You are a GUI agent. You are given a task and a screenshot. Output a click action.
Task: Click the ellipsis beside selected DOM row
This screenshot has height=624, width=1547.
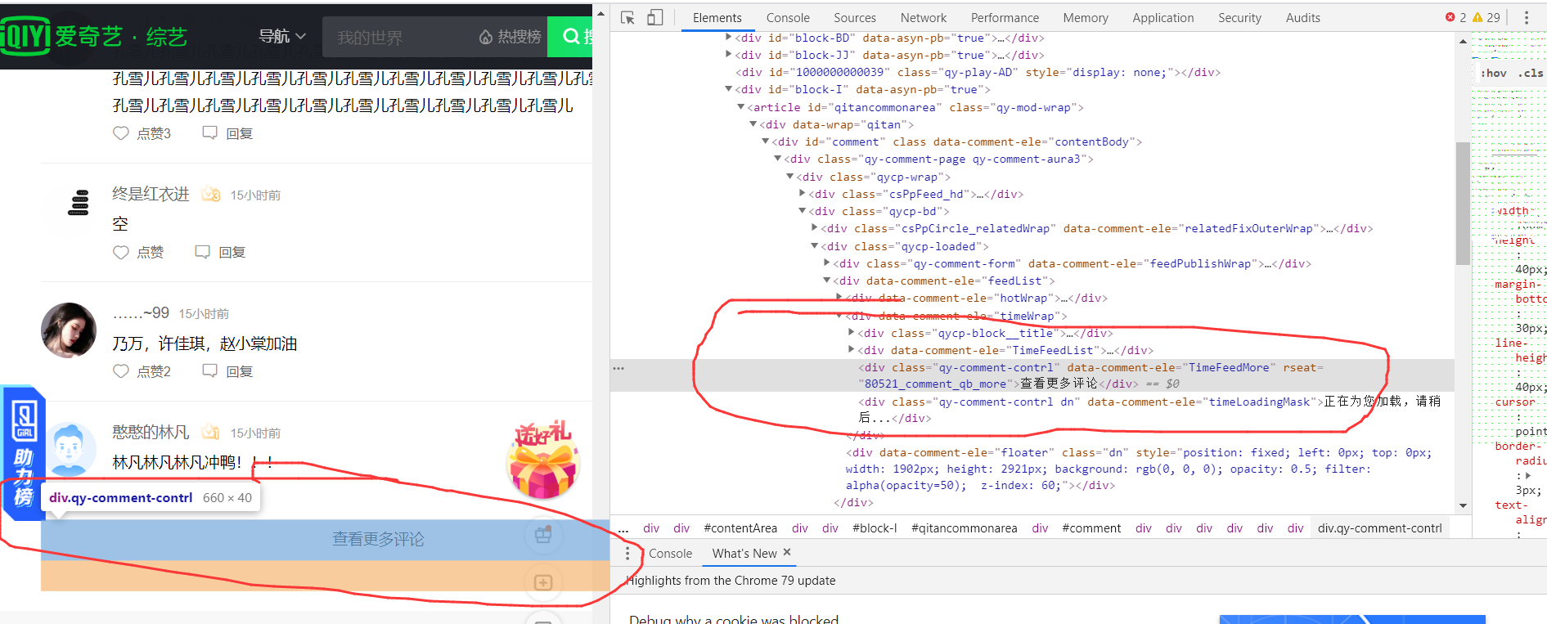click(x=618, y=368)
